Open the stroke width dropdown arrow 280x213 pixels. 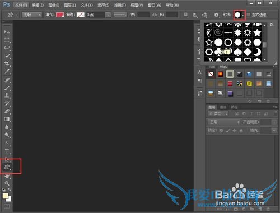(x=108, y=15)
